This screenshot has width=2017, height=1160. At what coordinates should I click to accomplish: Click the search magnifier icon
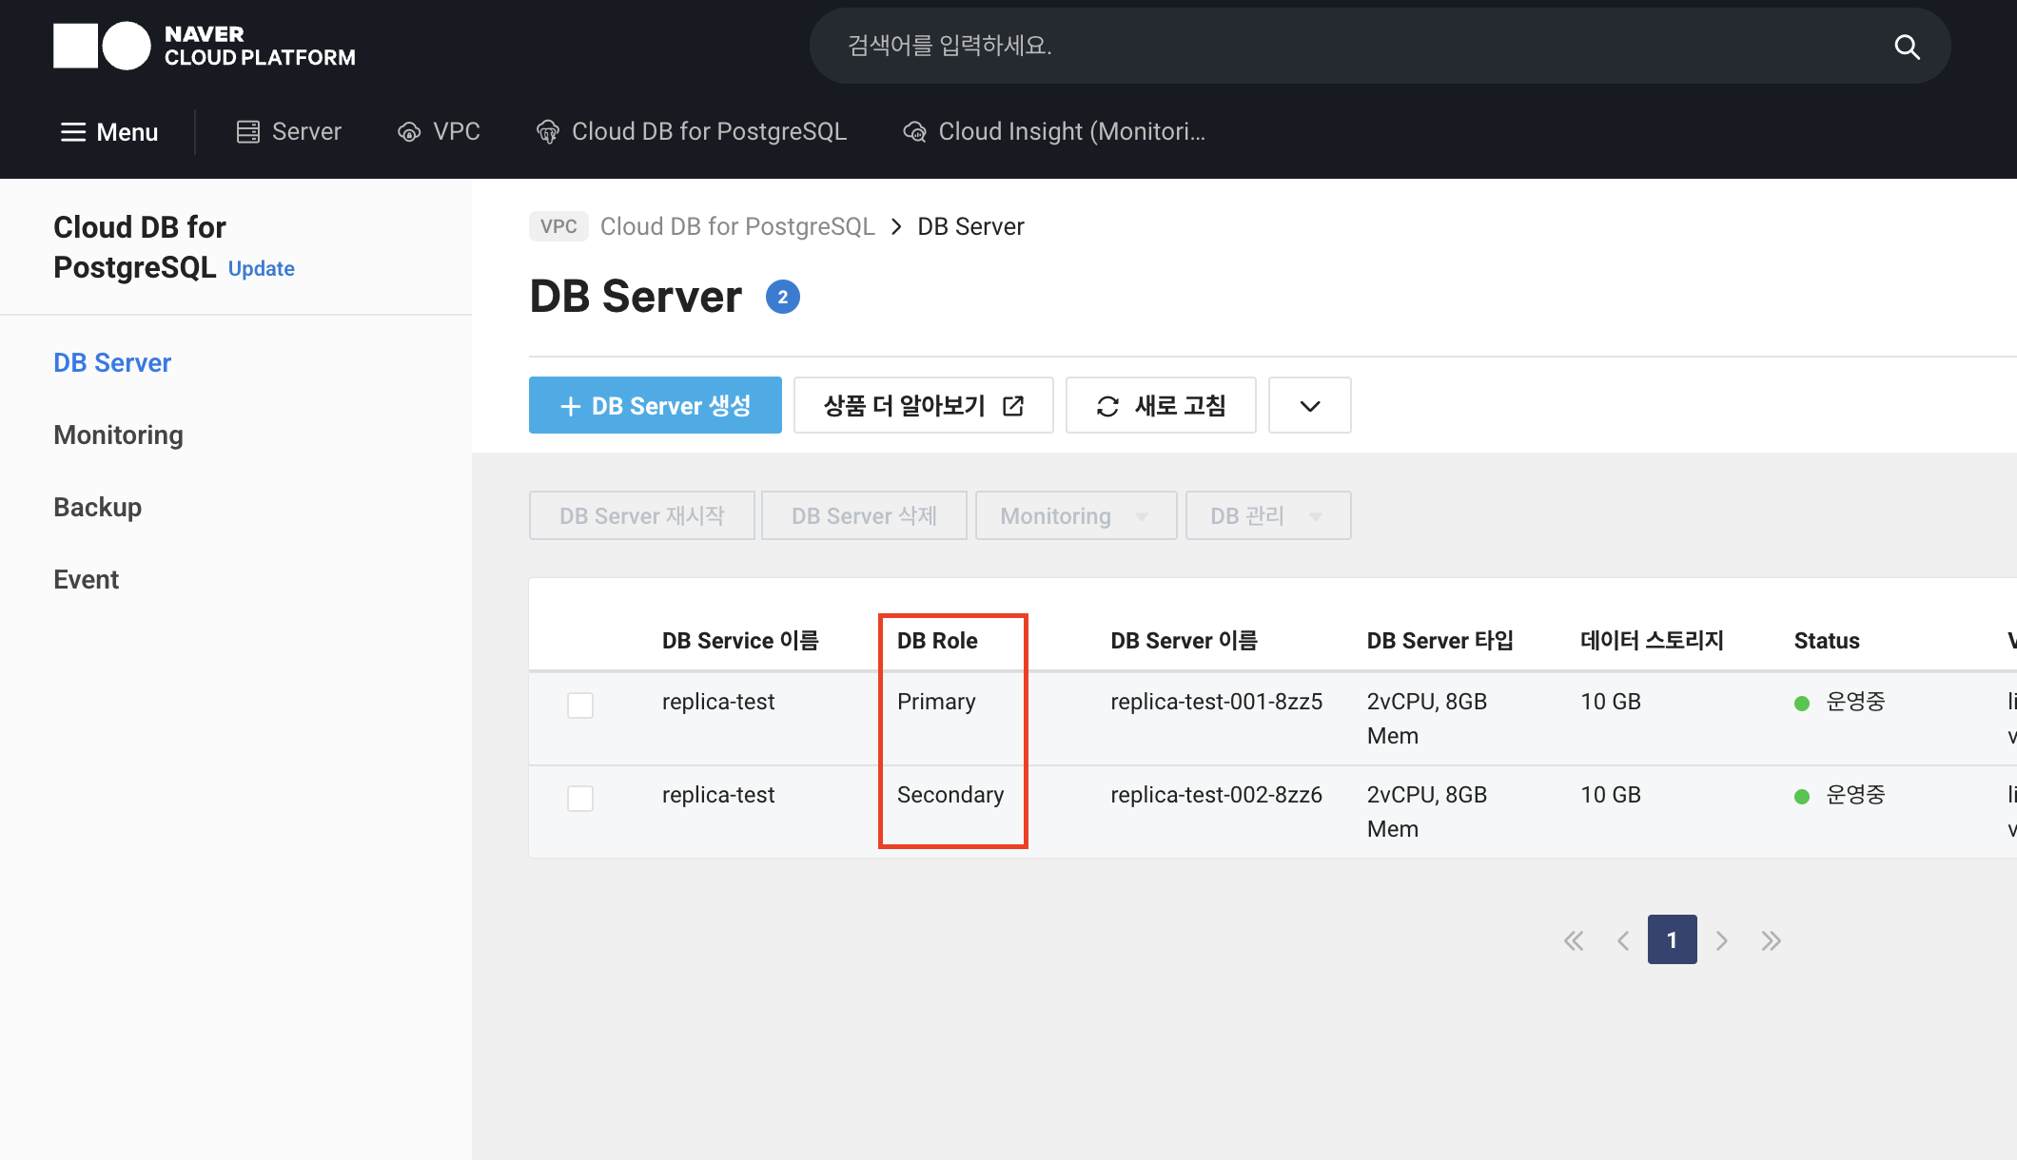tap(1907, 46)
